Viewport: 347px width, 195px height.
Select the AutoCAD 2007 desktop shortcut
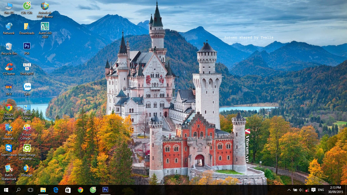(x=45, y=30)
